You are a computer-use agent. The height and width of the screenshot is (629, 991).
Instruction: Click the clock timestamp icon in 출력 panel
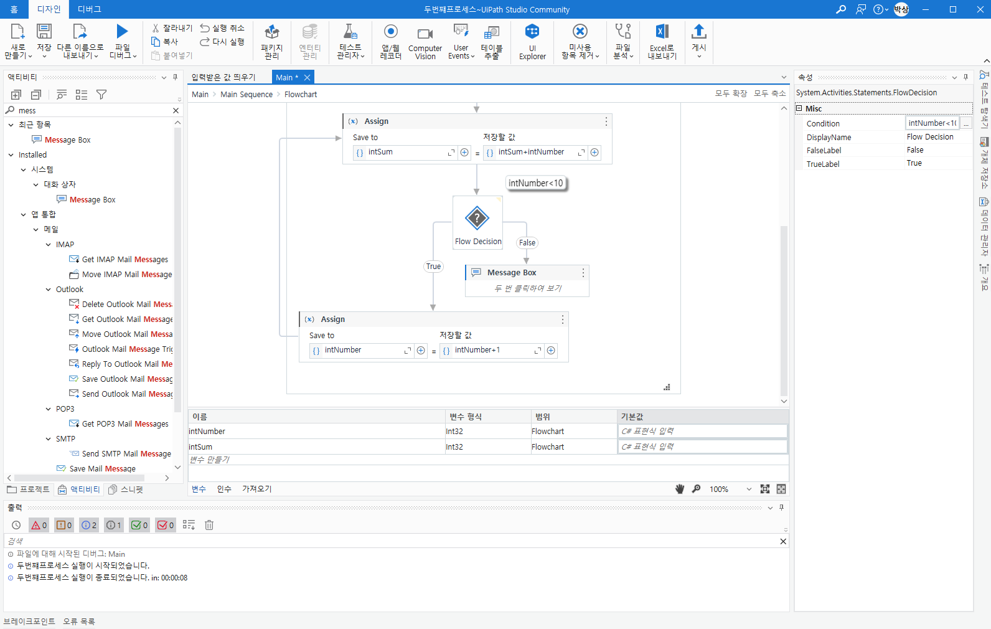point(16,525)
